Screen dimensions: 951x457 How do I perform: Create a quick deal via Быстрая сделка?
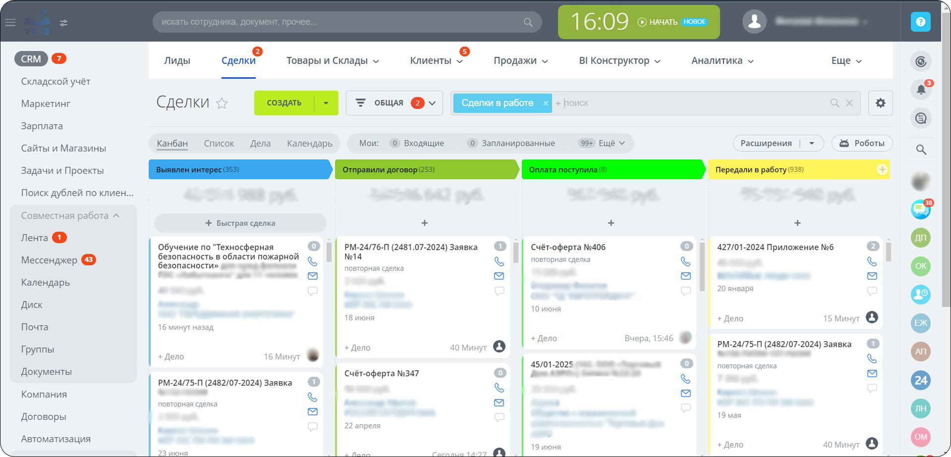(239, 223)
